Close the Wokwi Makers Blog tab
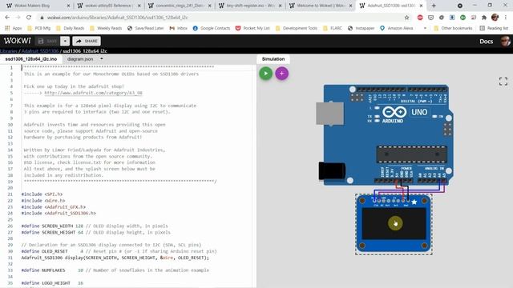Viewport: 513px width, 288px height. [68, 6]
